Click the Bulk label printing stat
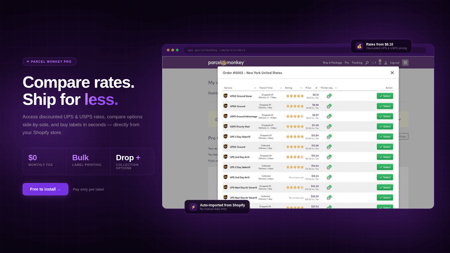This screenshot has height=253, width=450. [x=88, y=161]
